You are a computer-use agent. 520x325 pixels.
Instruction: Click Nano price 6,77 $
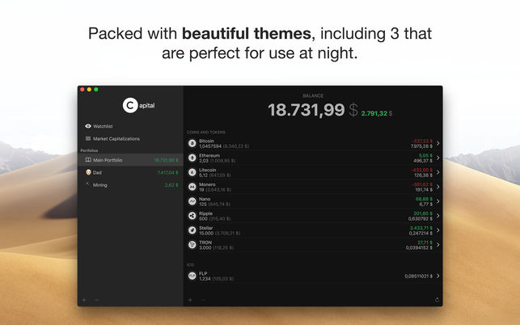coord(426,205)
